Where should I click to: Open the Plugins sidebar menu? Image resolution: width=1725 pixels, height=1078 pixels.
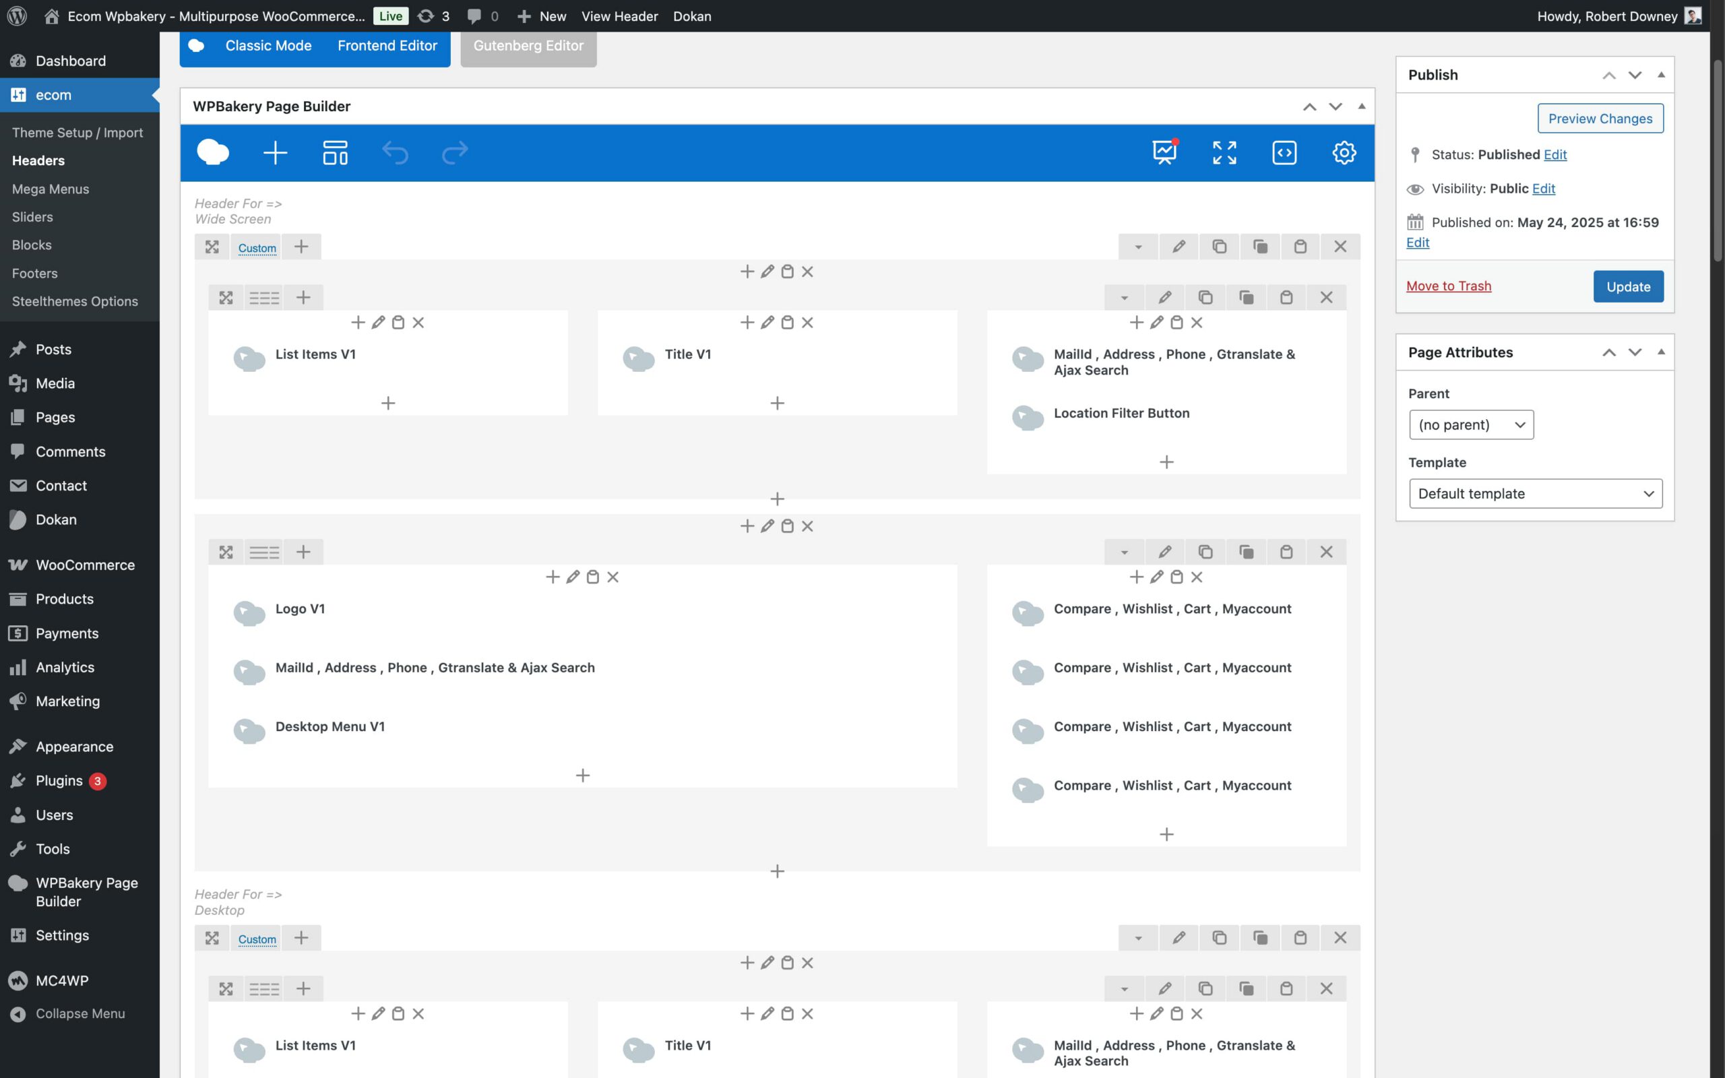click(x=80, y=781)
